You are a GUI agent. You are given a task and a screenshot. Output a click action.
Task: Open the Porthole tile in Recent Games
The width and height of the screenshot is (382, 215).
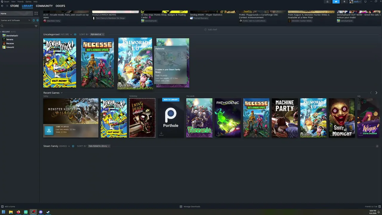coord(171,118)
